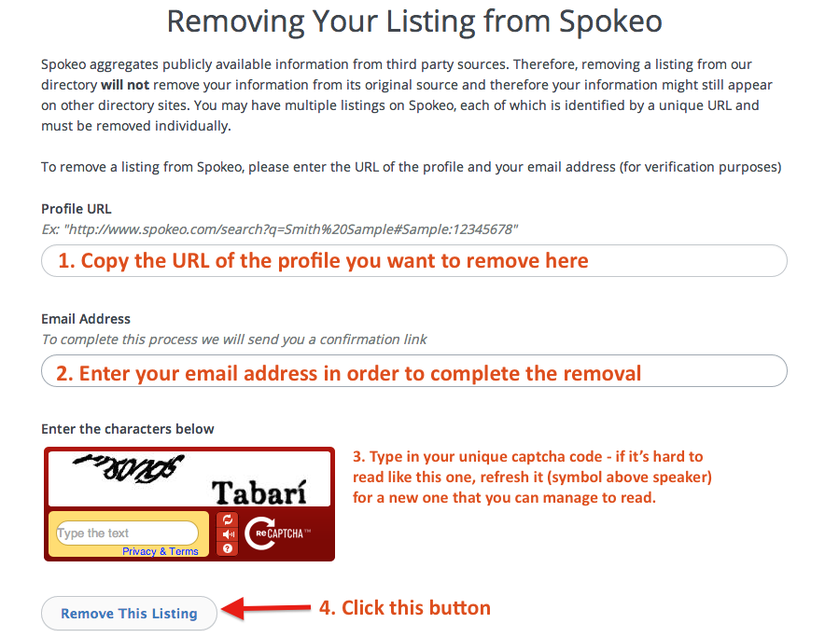
Task: Click the distorted scribbled captcha word
Action: pyautogui.click(x=129, y=467)
